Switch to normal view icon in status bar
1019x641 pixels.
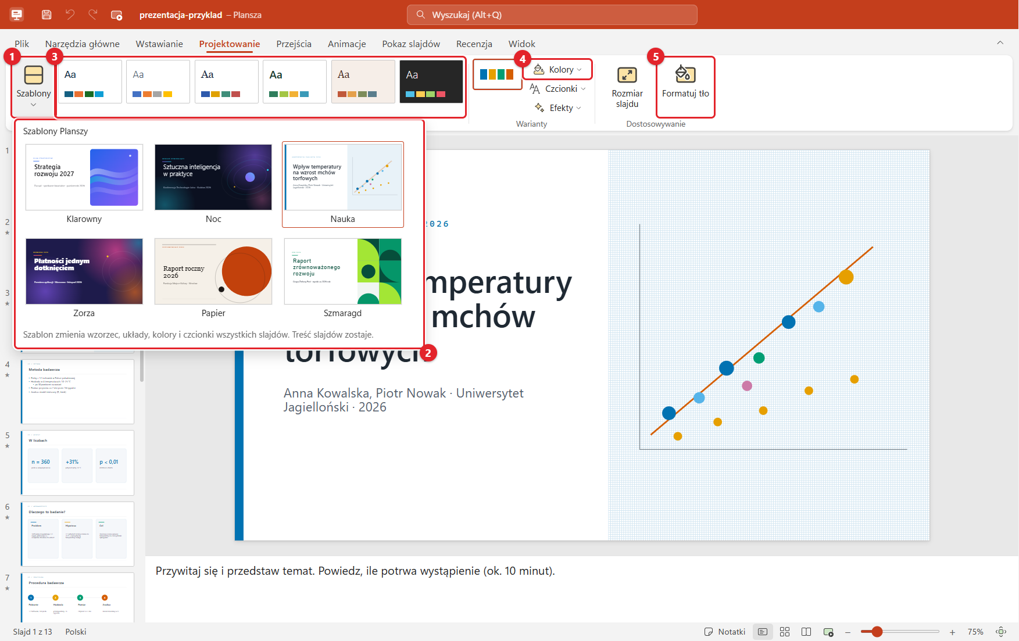click(763, 632)
